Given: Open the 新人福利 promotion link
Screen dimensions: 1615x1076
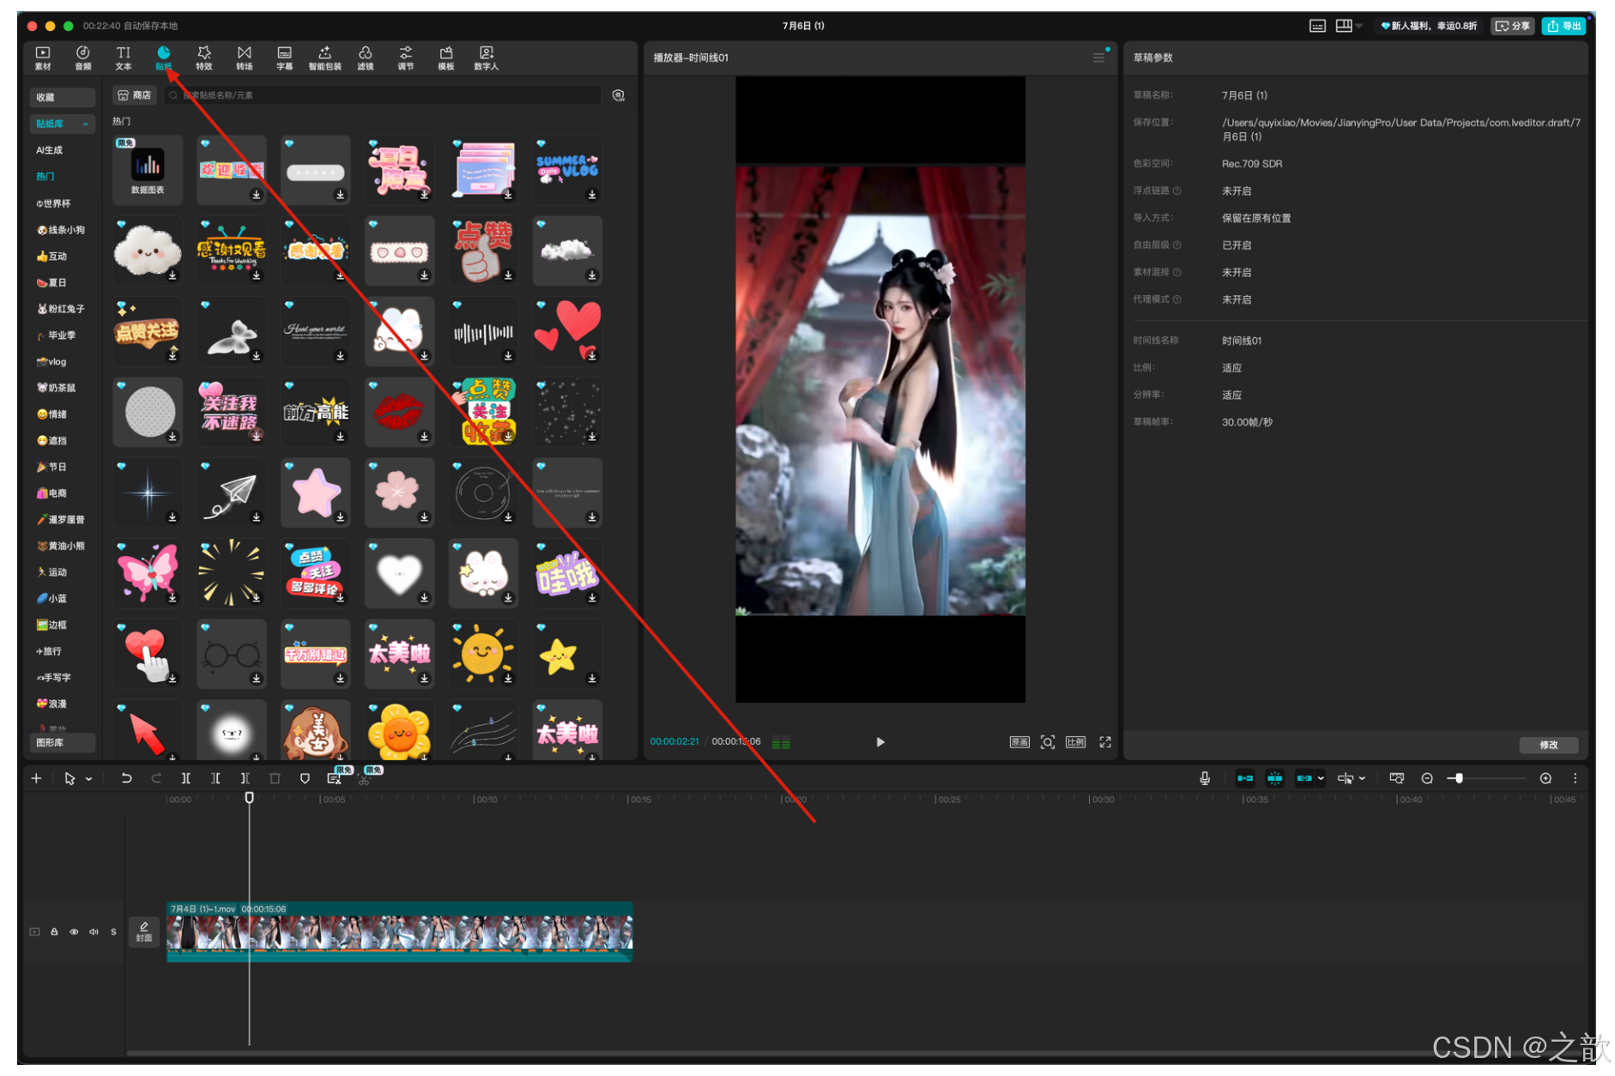Looking at the screenshot, I should 1429,26.
